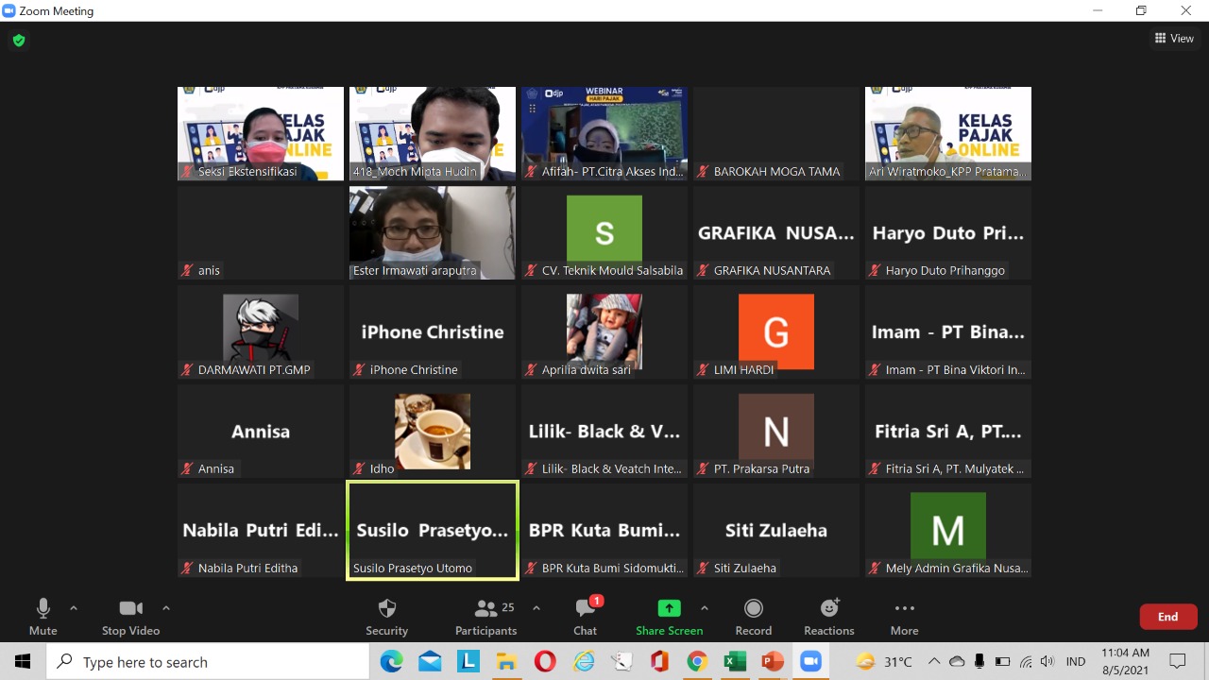1209x680 pixels.
Task: Expand the arrow next to Participants
Action: click(536, 608)
